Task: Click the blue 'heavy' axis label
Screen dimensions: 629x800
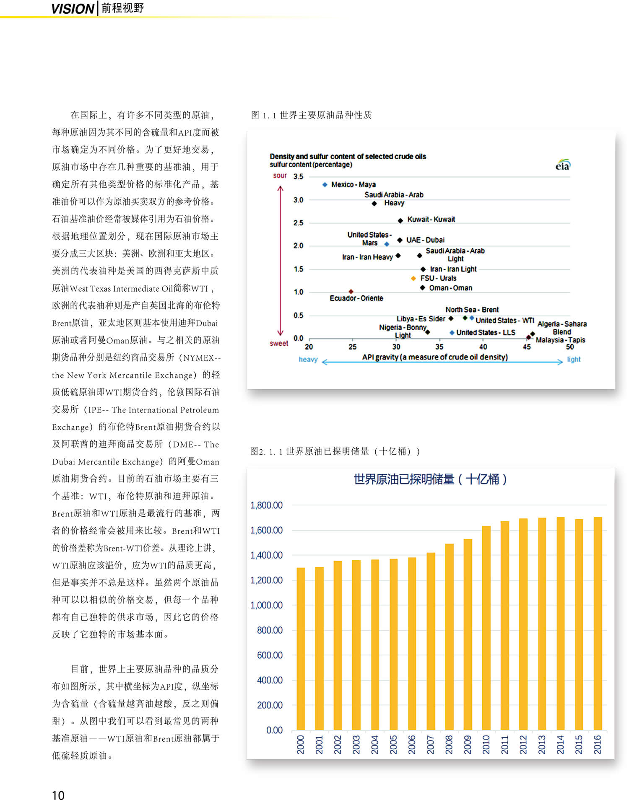Action: [x=308, y=360]
